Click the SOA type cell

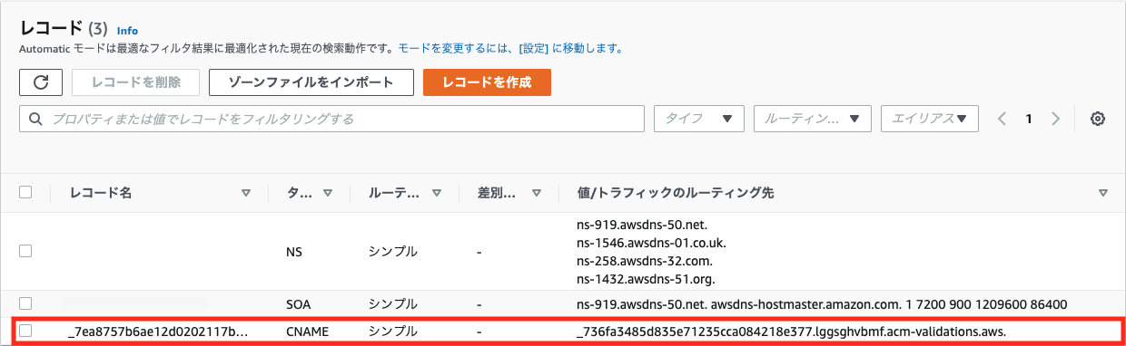pos(299,304)
